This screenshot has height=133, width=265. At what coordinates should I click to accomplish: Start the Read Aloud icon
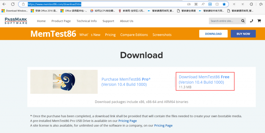203,4
